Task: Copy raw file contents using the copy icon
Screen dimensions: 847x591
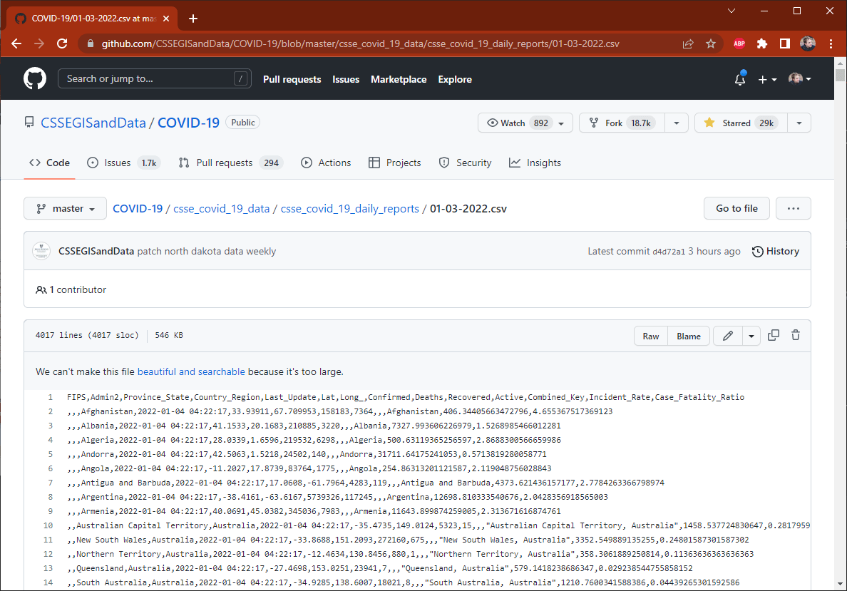Action: coord(774,335)
